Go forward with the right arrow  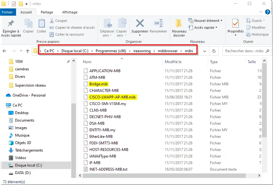[13, 51]
